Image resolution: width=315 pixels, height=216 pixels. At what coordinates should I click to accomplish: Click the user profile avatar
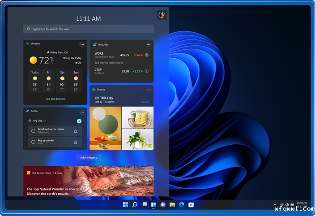[x=162, y=15]
